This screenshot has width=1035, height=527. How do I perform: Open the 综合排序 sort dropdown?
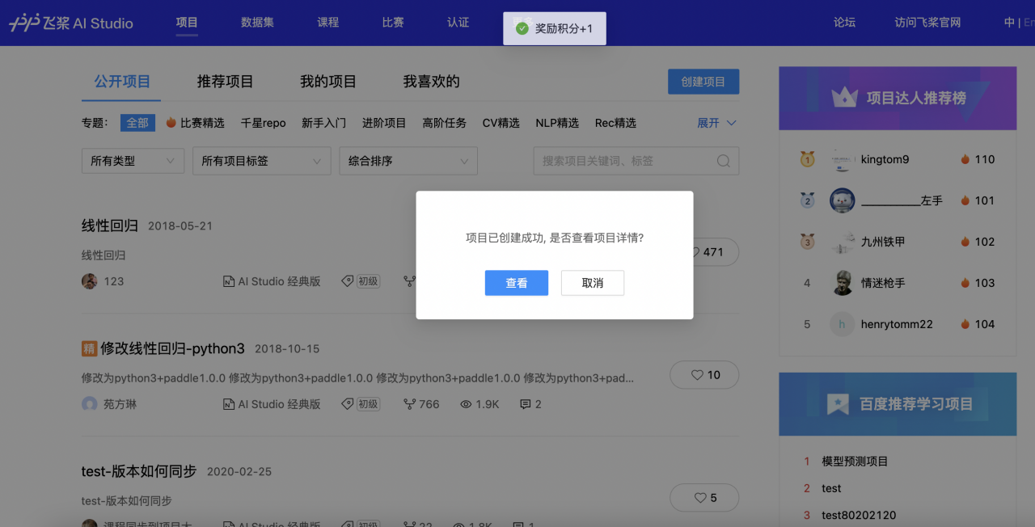(408, 161)
